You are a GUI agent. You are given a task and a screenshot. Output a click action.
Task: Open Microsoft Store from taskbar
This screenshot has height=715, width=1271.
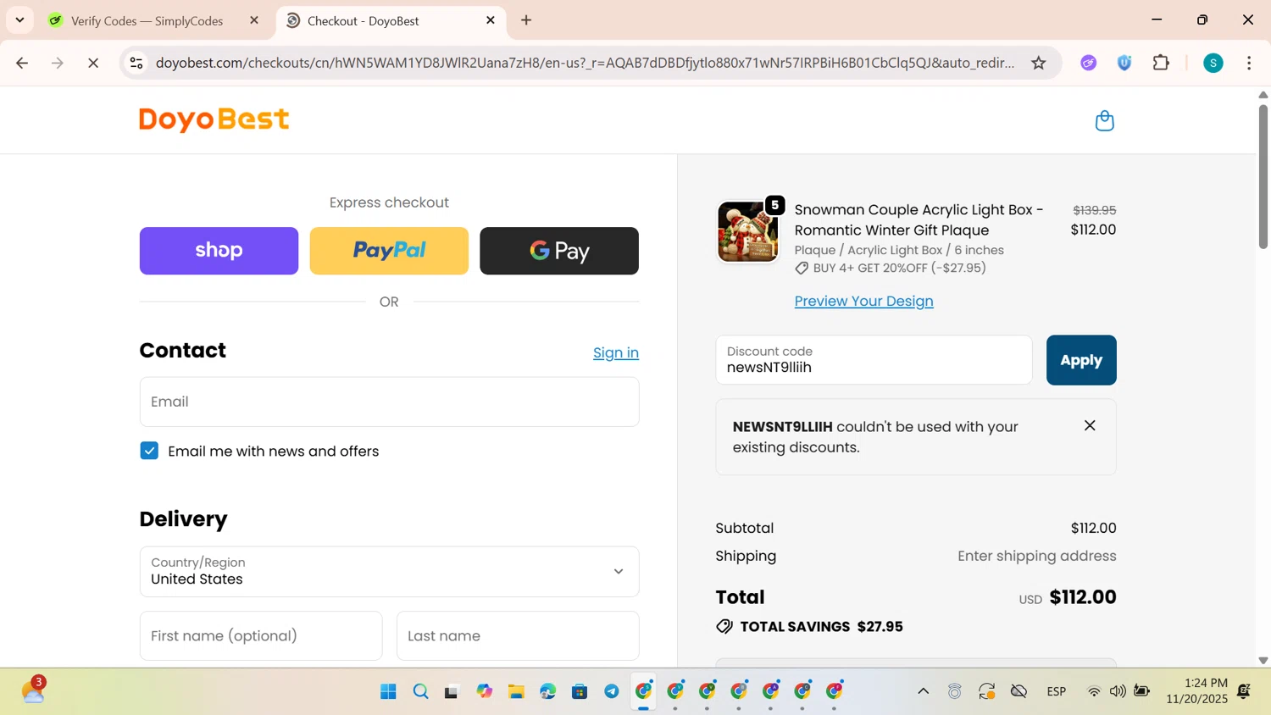(x=580, y=691)
